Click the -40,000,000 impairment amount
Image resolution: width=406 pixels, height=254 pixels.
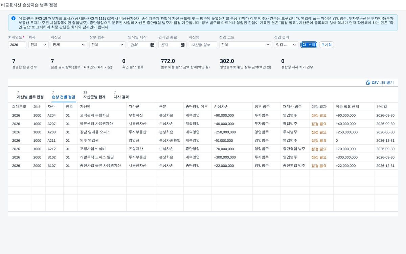click(224, 141)
